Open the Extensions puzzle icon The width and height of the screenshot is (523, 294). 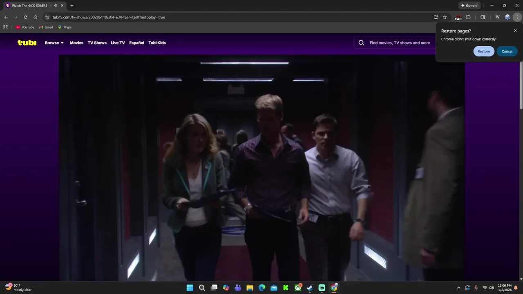coord(469,17)
